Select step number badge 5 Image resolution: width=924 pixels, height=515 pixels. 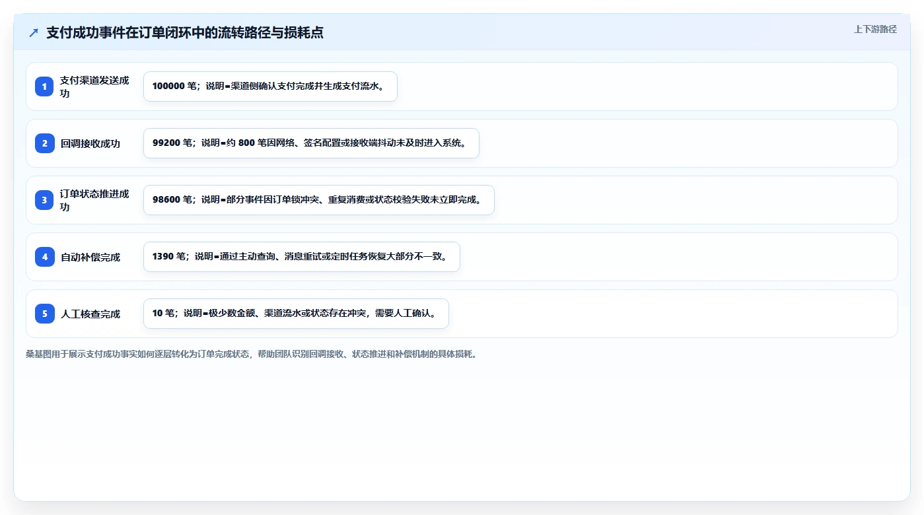click(45, 314)
